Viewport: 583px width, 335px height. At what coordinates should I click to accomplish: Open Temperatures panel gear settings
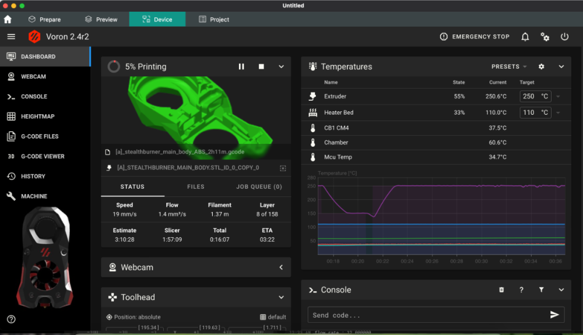click(542, 66)
